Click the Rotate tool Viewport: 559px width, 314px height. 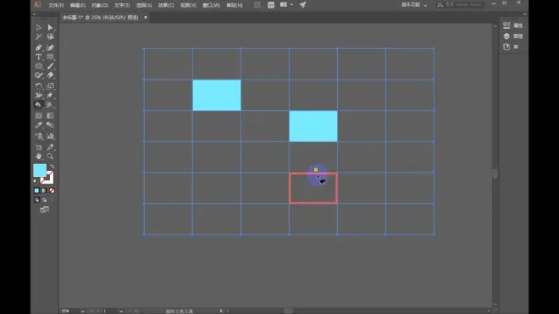tap(38, 86)
